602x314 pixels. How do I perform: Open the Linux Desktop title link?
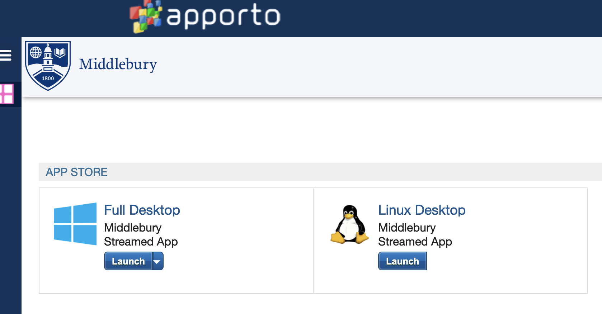[x=422, y=210]
